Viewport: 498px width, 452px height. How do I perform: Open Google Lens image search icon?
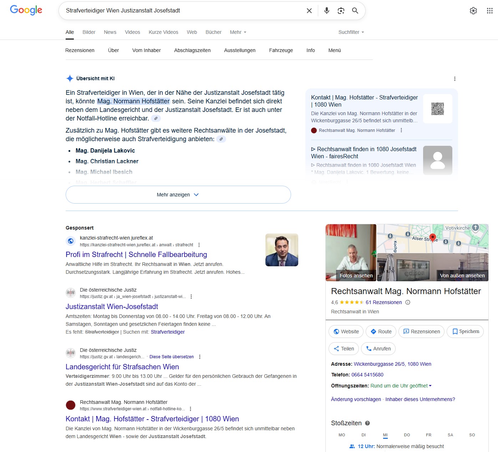(341, 11)
